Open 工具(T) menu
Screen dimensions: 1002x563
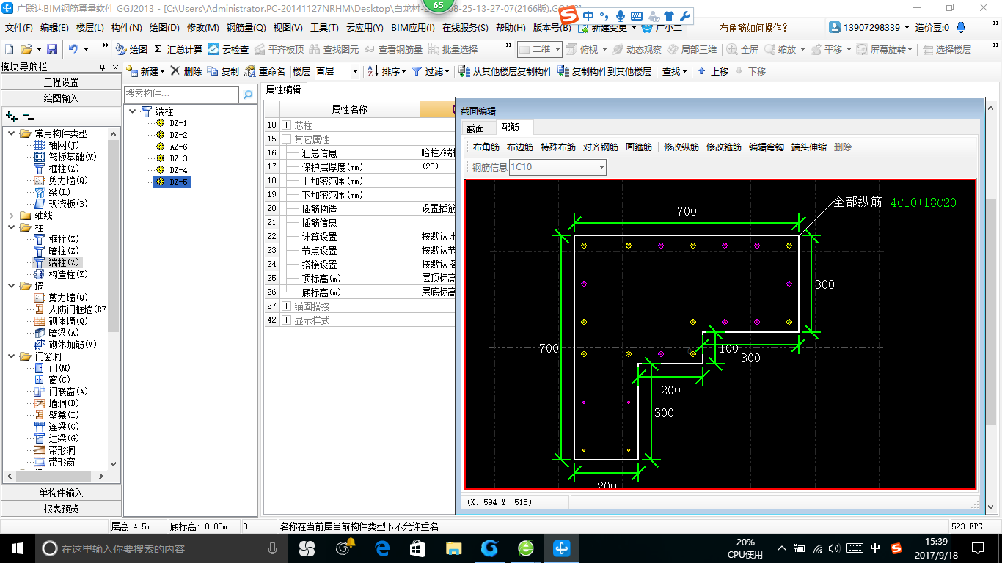(x=324, y=27)
